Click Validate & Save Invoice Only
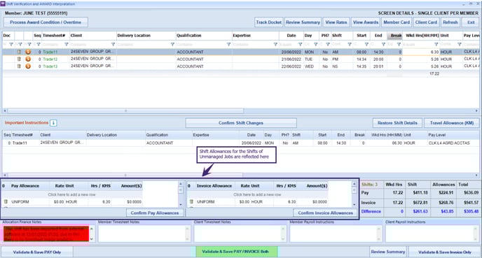Viewport: 482px width, 258px height. click(x=445, y=252)
